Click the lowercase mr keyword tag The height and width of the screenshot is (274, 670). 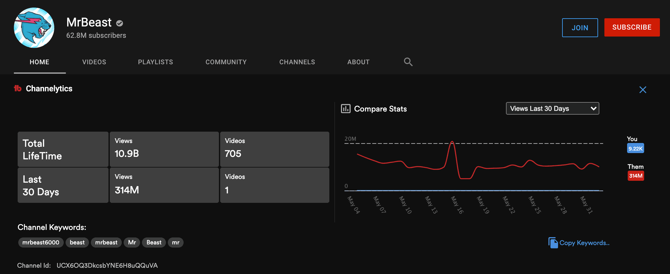[x=176, y=243]
